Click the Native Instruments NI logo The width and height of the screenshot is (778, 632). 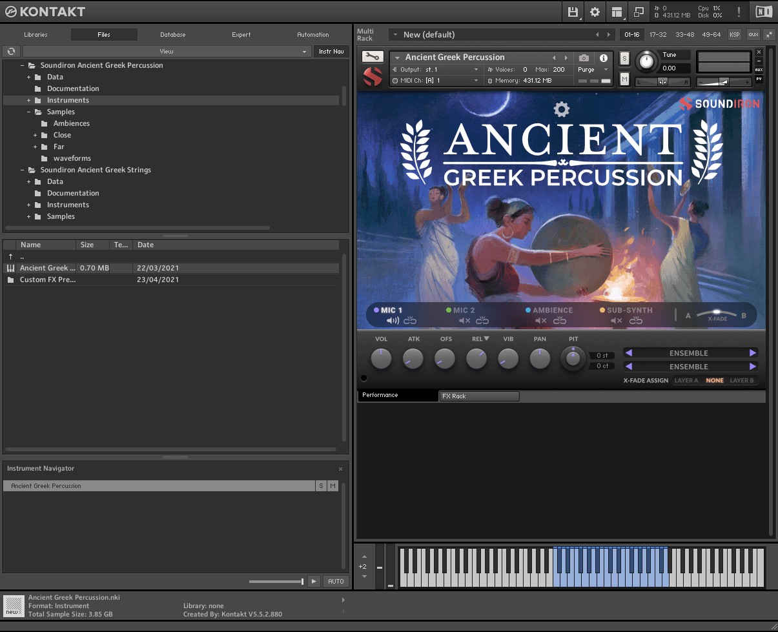763,12
